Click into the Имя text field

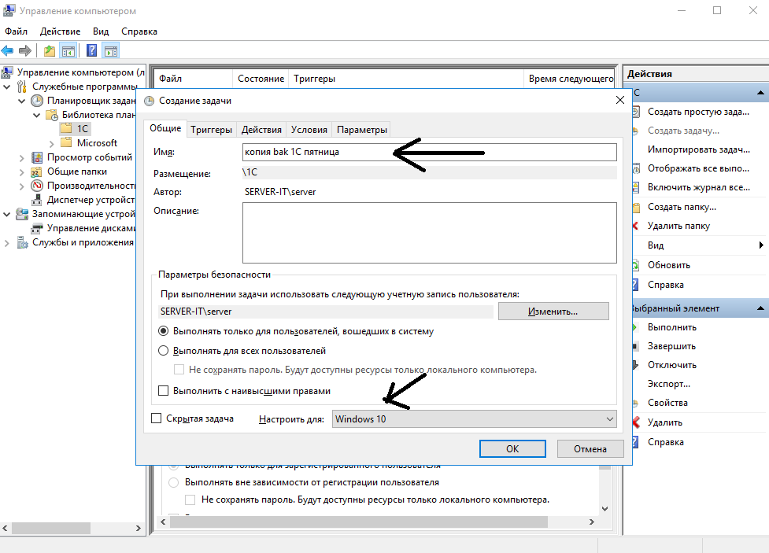pyautogui.click(x=429, y=152)
